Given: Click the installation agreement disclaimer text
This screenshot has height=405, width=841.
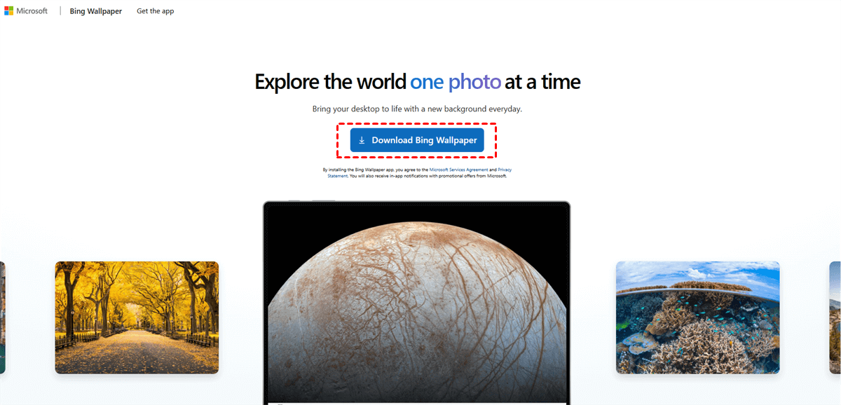Looking at the screenshot, I should 417,173.
